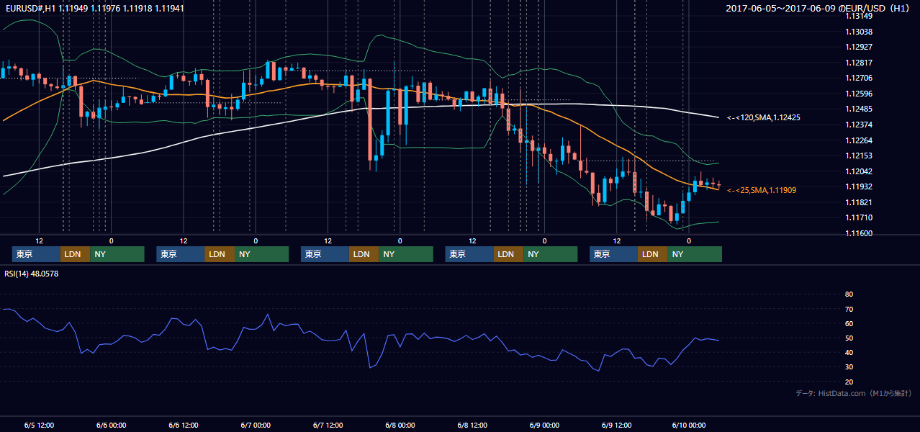Image resolution: width=920 pixels, height=432 pixels.
Task: Click price axis label 1.12927
Action: tap(859, 47)
